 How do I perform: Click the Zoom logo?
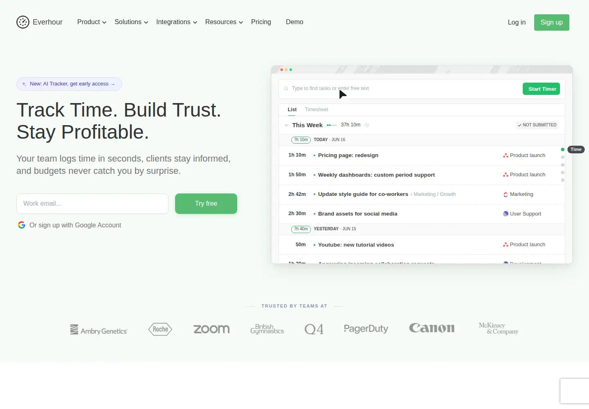click(x=211, y=329)
